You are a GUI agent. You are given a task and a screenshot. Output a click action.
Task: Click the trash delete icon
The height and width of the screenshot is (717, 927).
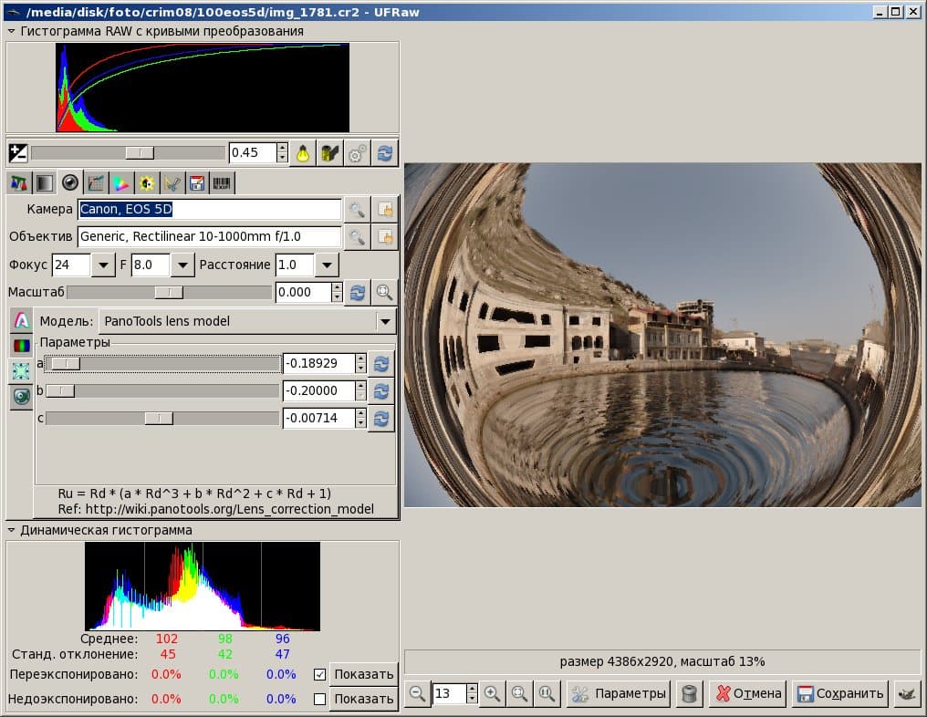(690, 694)
